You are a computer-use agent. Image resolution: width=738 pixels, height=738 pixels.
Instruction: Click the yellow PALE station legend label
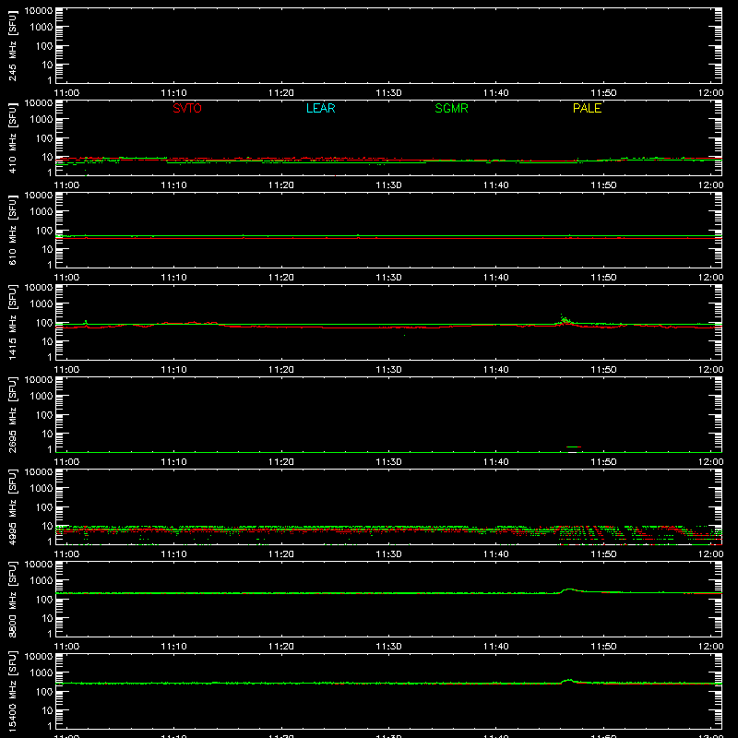[x=587, y=108]
